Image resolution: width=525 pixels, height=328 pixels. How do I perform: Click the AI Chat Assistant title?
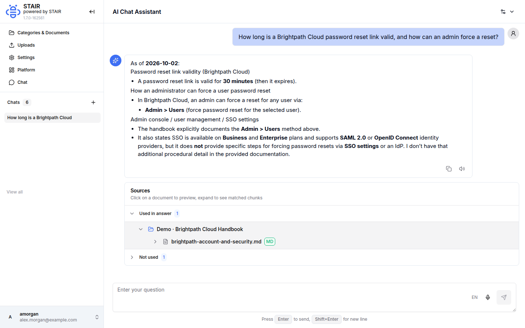137,12
